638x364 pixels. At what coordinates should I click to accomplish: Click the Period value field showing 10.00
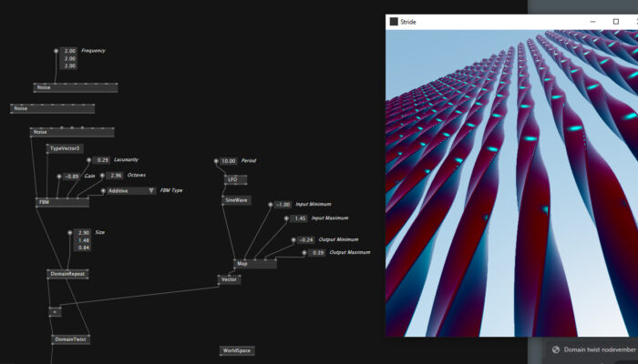point(228,161)
